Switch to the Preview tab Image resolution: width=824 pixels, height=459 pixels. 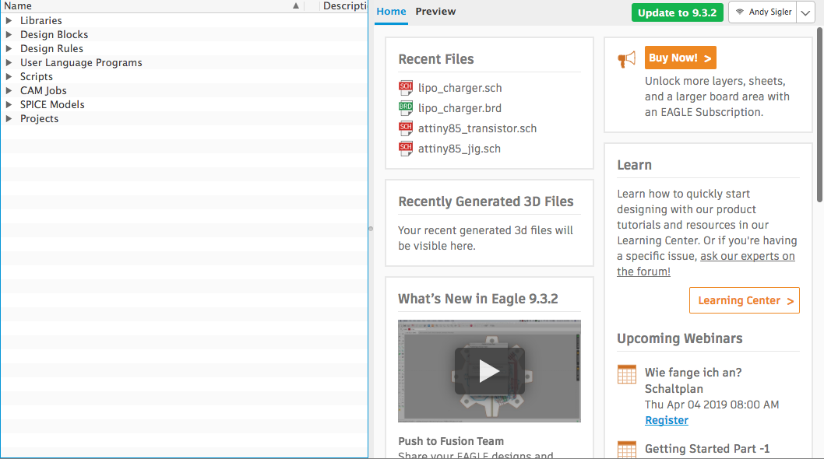[x=435, y=12]
